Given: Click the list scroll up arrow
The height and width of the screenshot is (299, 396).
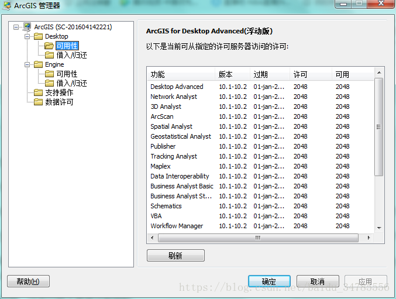Looking at the screenshot, I should [379, 73].
